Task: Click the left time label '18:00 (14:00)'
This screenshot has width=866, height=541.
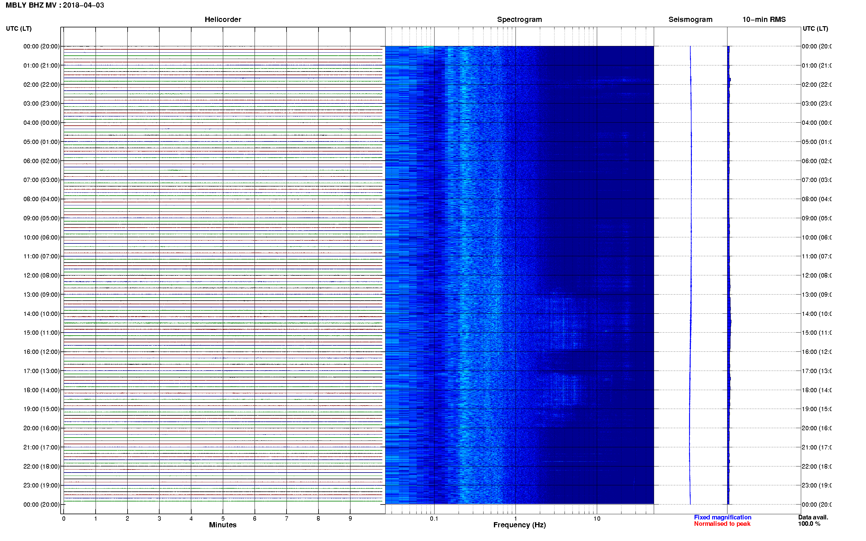Action: coord(41,390)
